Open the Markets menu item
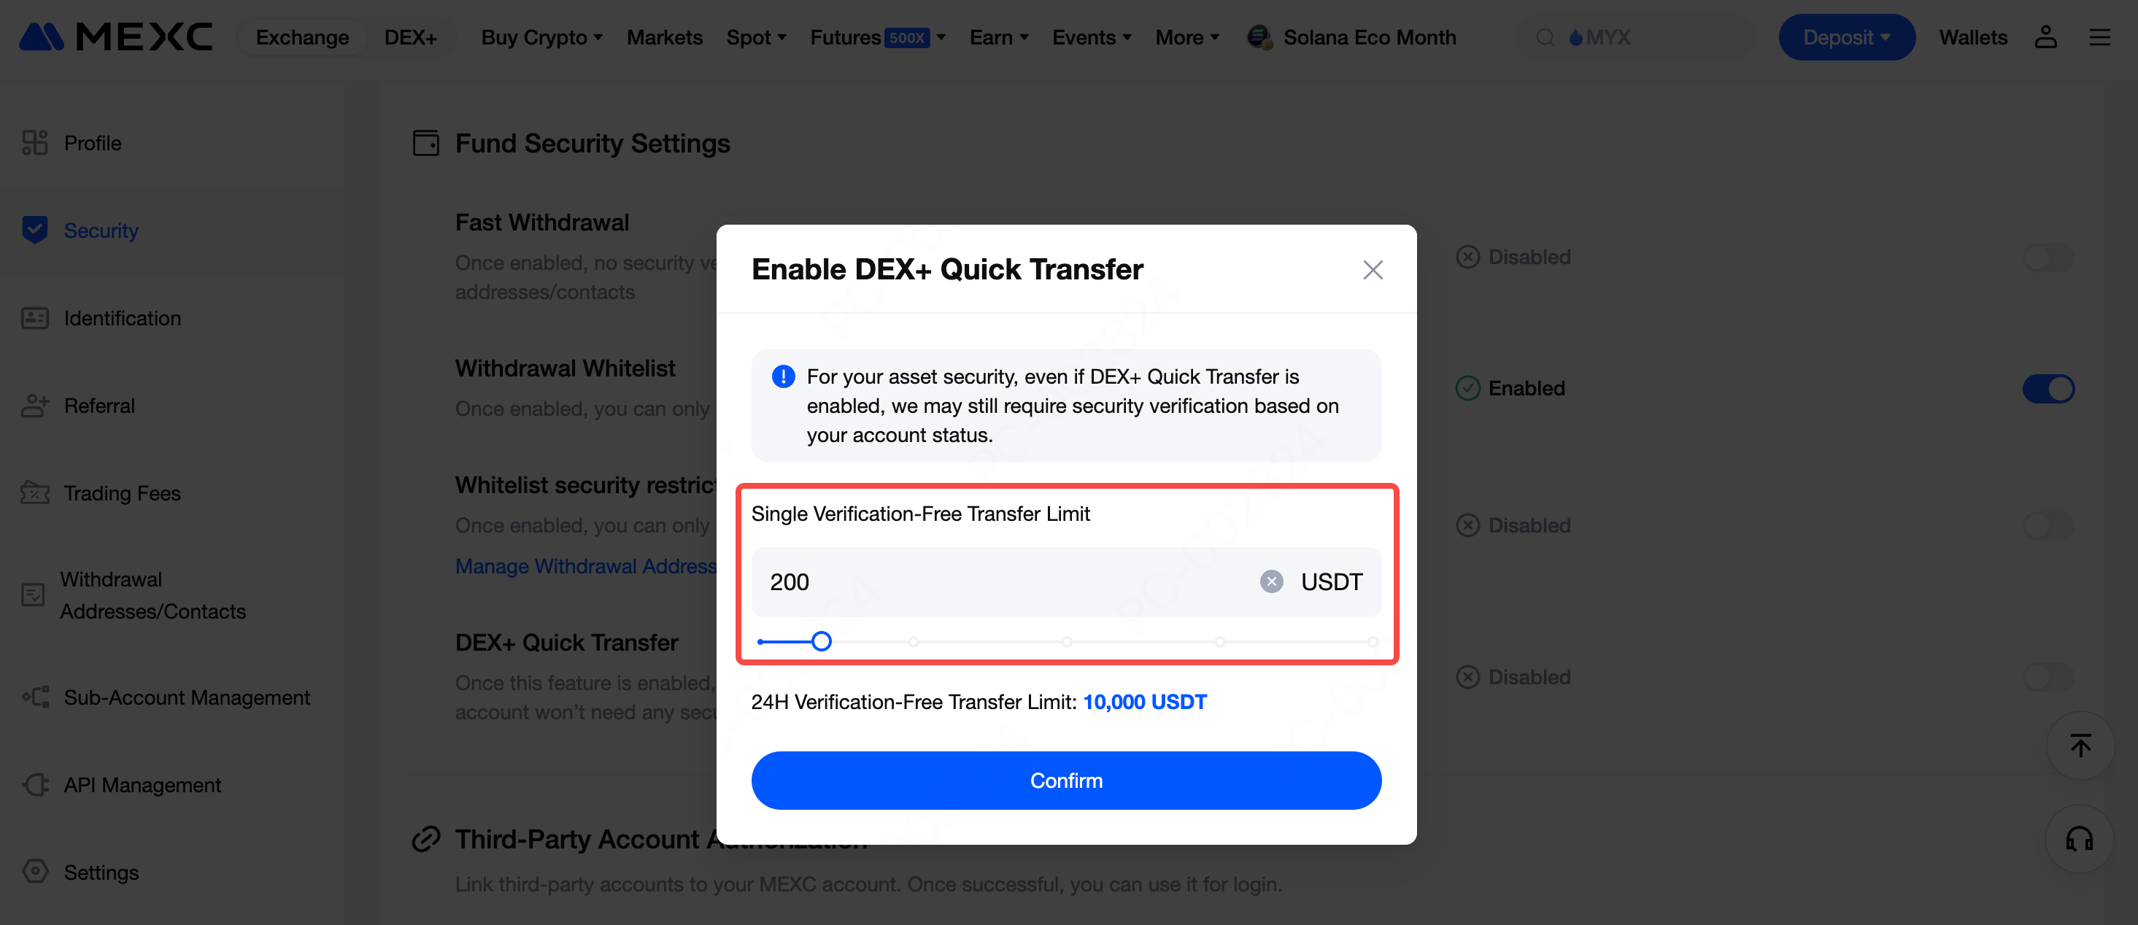Screen dimensions: 2138x925 [664, 37]
